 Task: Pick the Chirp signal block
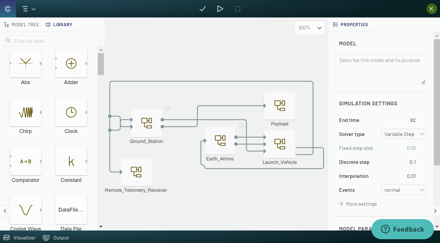point(25,112)
